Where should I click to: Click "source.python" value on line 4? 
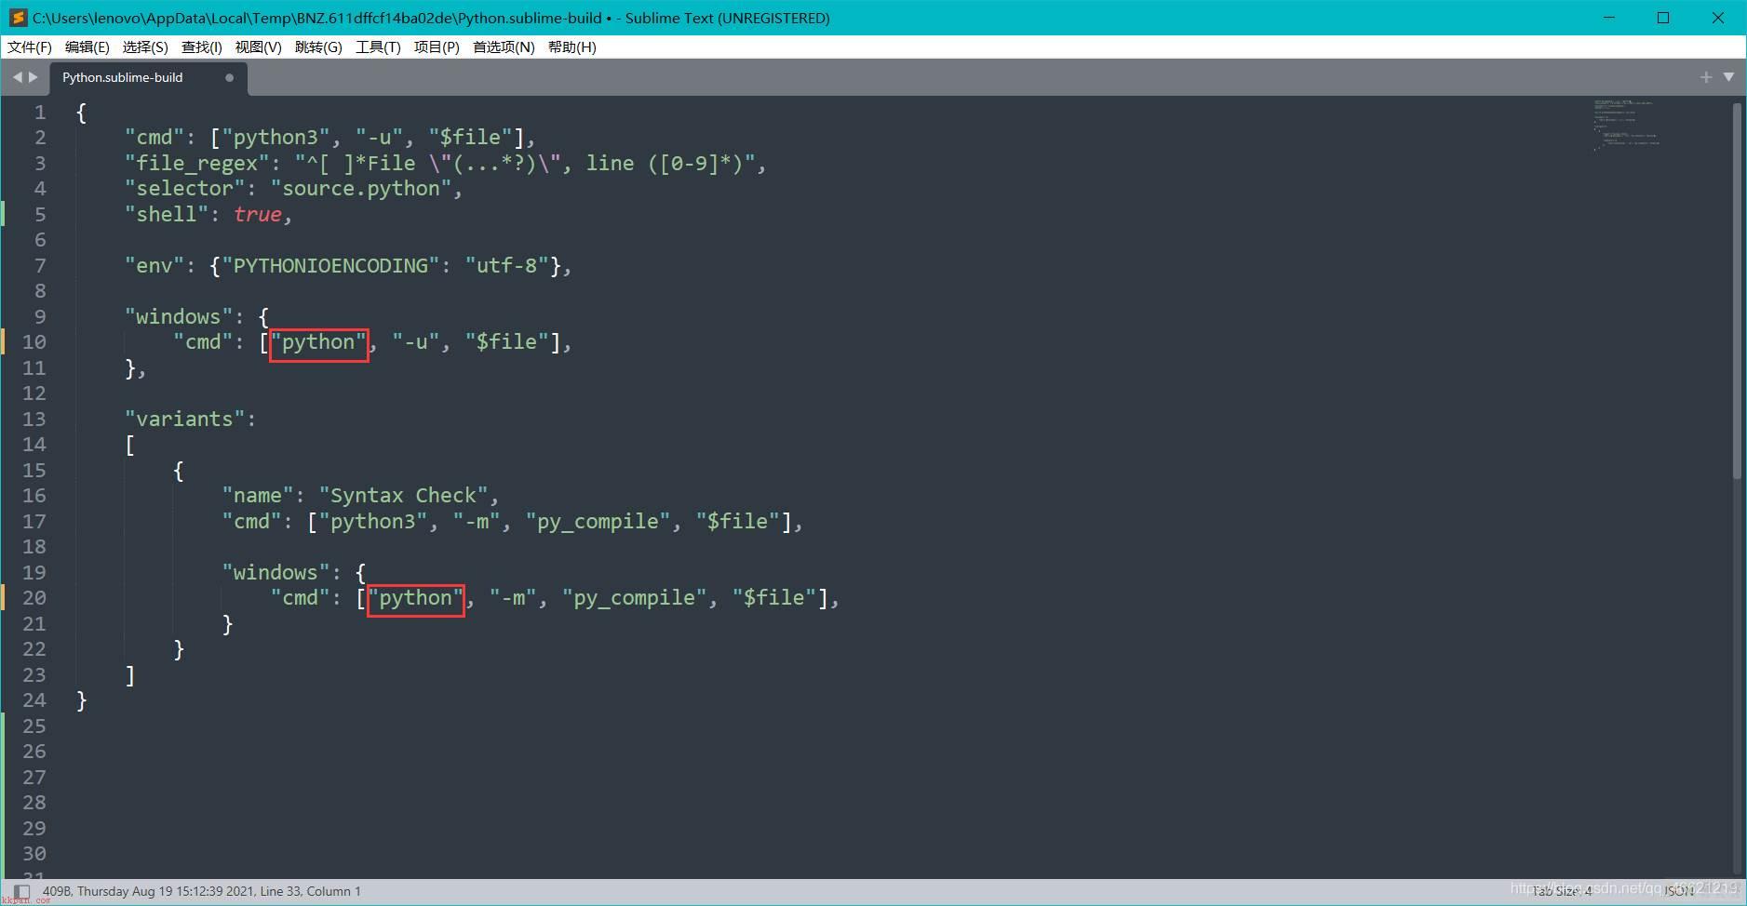pyautogui.click(x=361, y=189)
